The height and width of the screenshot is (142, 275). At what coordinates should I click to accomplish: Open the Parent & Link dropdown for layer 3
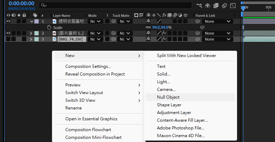218,39
